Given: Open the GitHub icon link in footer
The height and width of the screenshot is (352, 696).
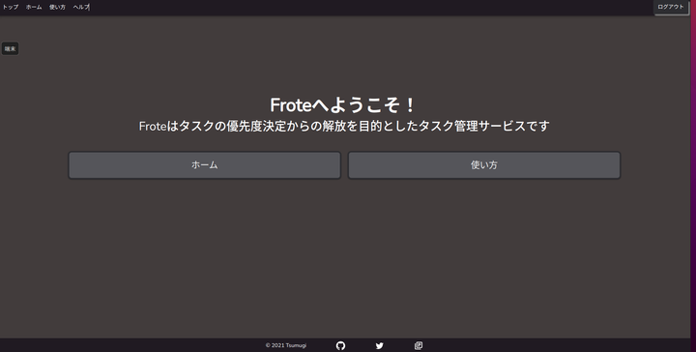Looking at the screenshot, I should 340,346.
